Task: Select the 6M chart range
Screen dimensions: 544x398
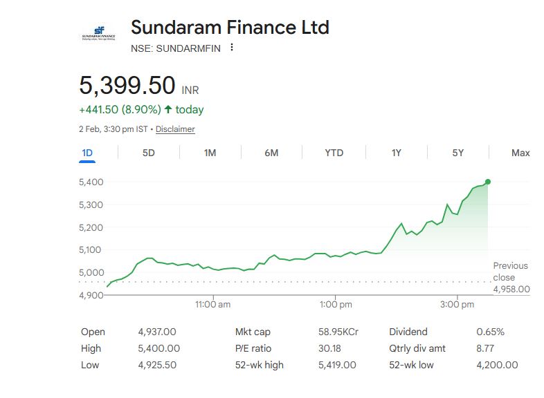Action: (x=271, y=153)
